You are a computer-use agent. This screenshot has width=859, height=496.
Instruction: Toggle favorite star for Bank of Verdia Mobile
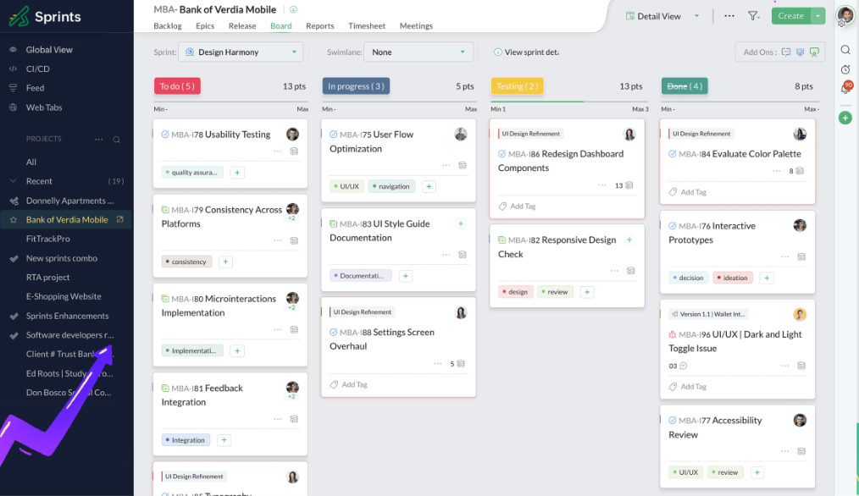(x=14, y=219)
